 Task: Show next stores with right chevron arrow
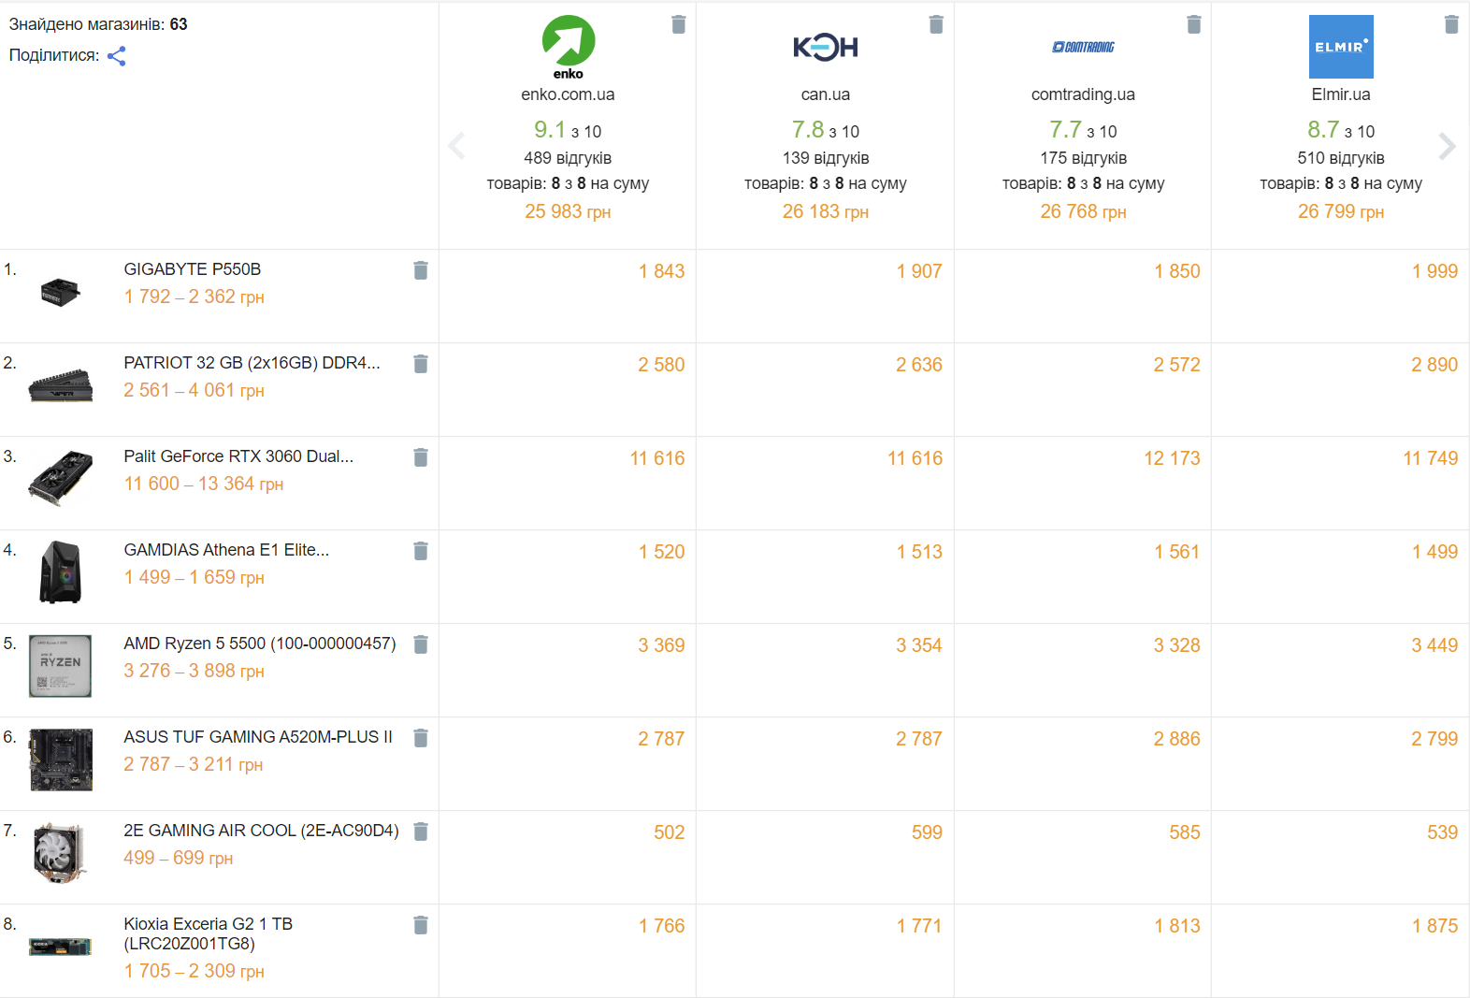tap(1447, 146)
